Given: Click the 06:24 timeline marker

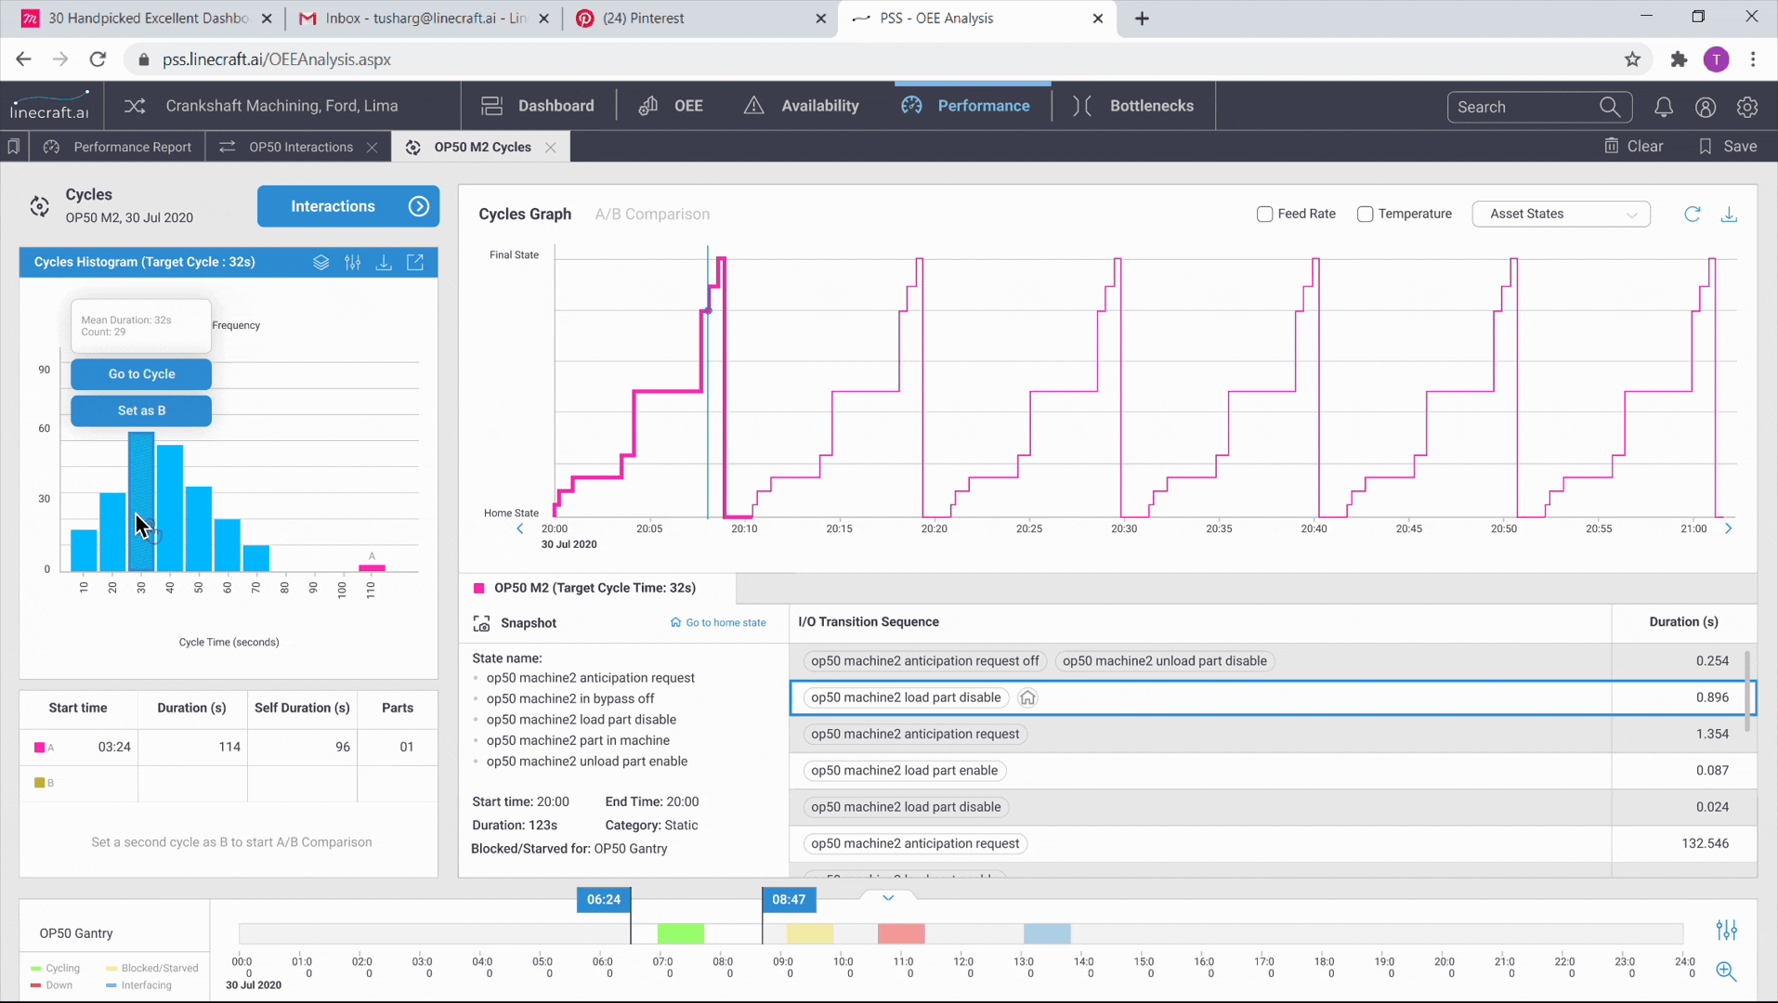Looking at the screenshot, I should click(x=604, y=899).
